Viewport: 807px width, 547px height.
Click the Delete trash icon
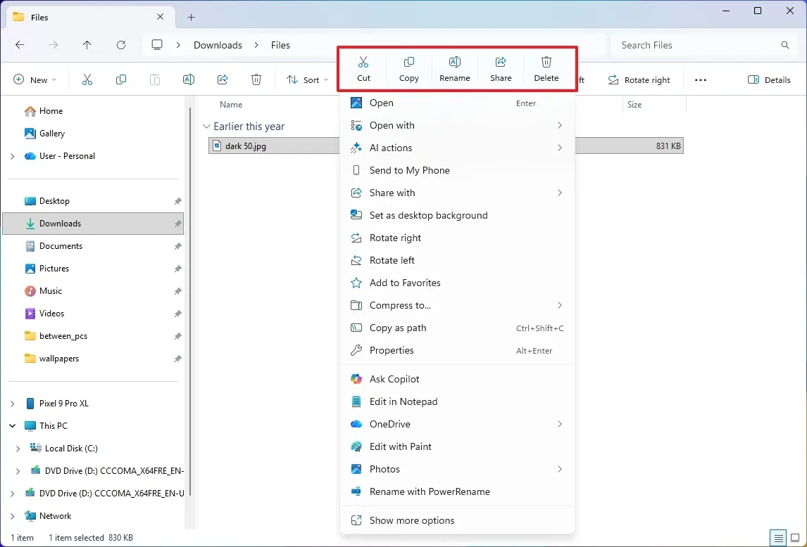[546, 68]
